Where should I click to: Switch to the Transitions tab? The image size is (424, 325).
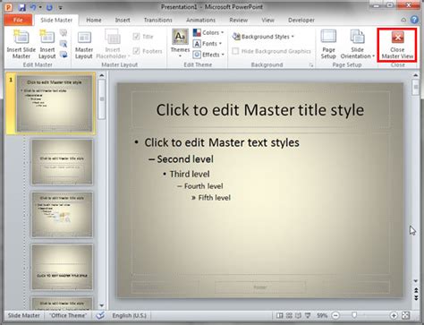click(x=158, y=20)
